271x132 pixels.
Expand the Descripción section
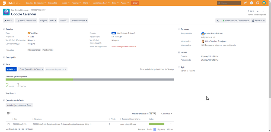4,57
